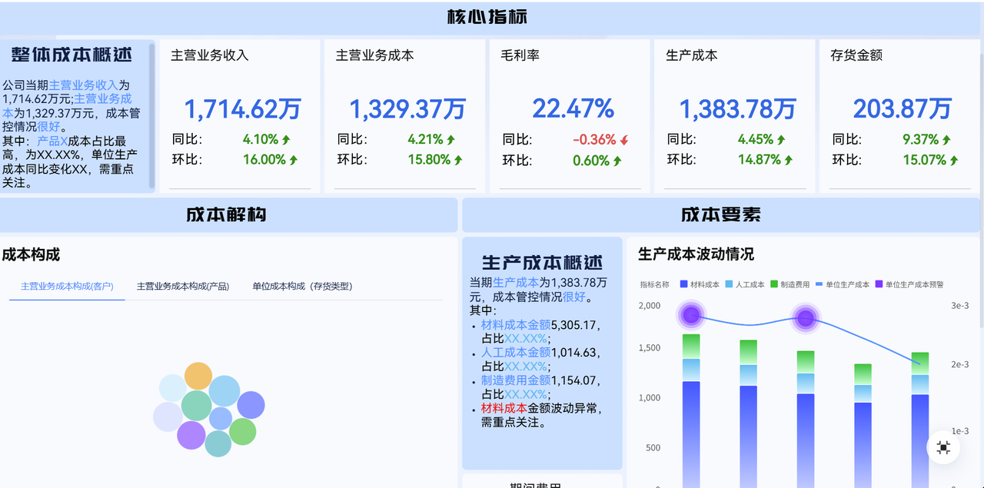The image size is (984, 488).
Task: Open the 人工成本金额 link
Action: (516, 352)
